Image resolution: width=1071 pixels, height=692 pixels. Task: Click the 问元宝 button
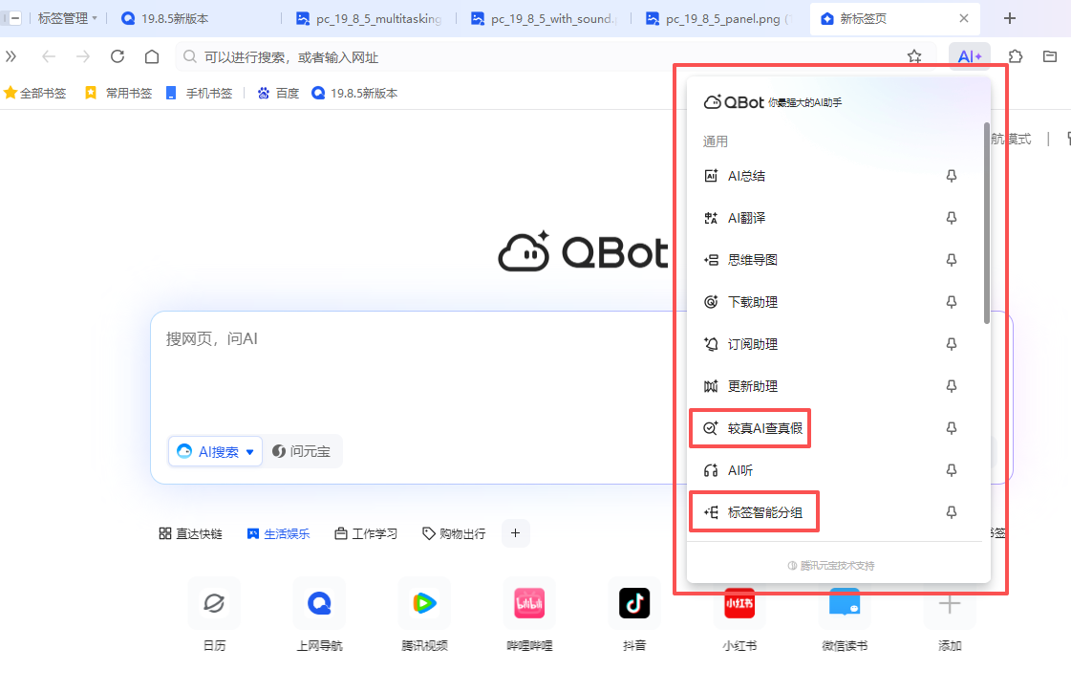pos(303,451)
